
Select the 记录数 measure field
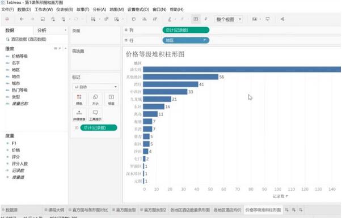point(18,170)
